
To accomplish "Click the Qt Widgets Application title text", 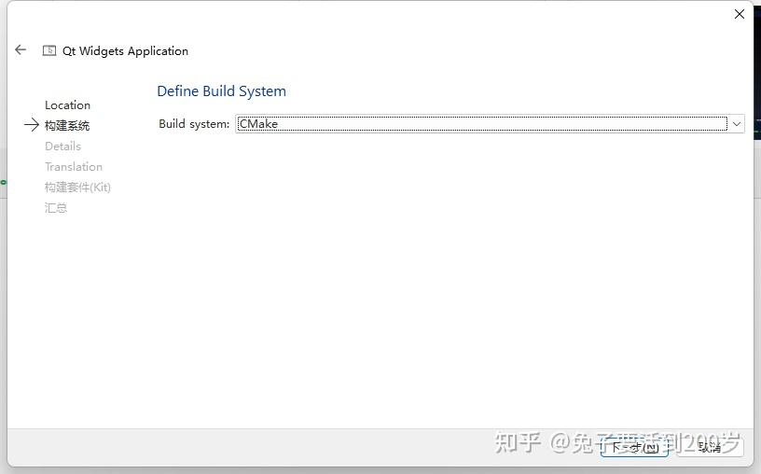I will [125, 51].
